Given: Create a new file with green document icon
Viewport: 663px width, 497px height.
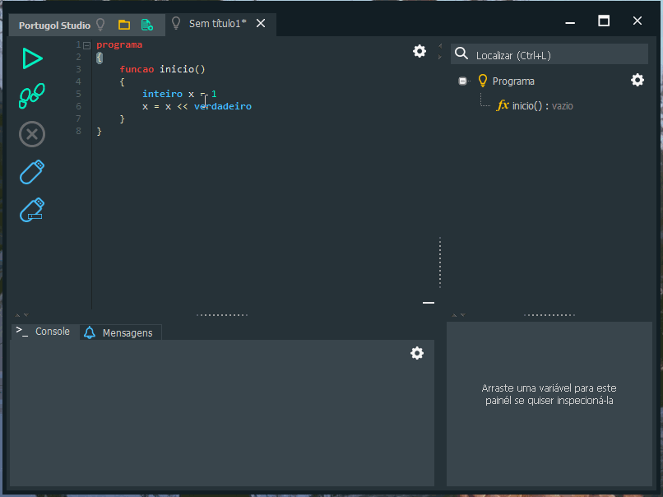Looking at the screenshot, I should [146, 25].
